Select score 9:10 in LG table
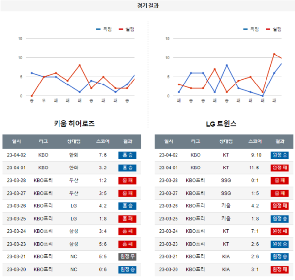This screenshot has width=295, height=280. (256, 155)
